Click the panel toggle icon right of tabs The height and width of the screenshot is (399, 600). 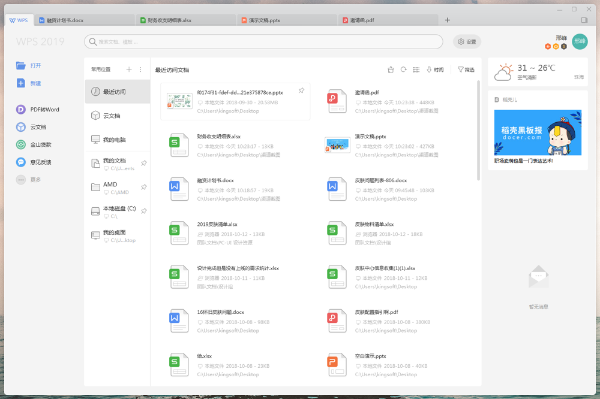click(584, 20)
